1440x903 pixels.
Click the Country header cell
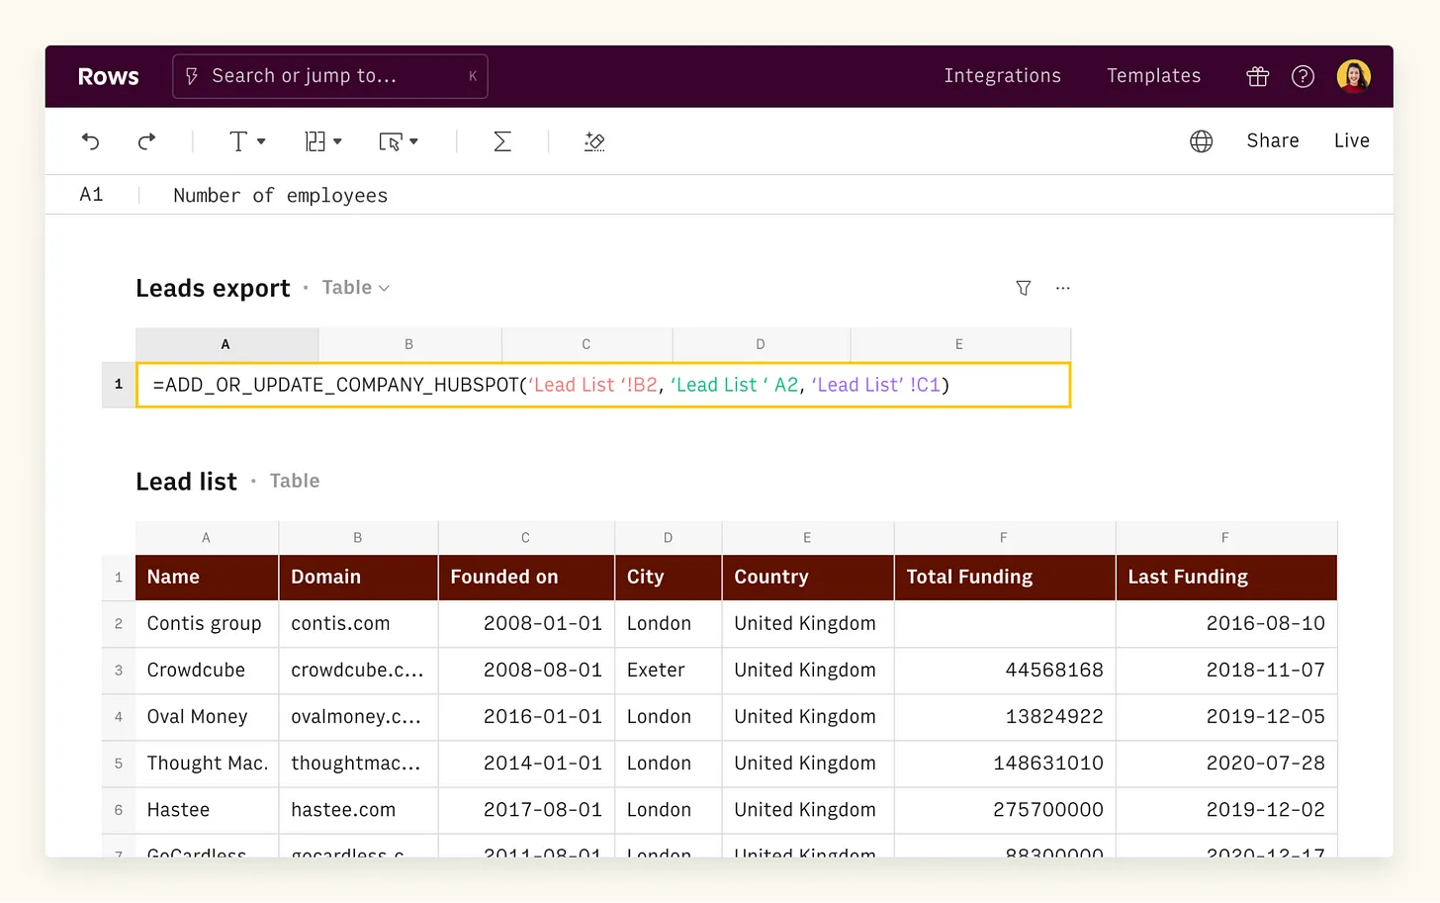click(808, 578)
